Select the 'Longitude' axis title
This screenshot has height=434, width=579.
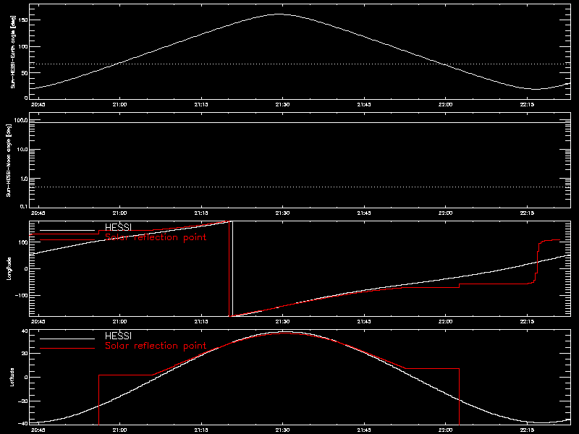(9, 268)
